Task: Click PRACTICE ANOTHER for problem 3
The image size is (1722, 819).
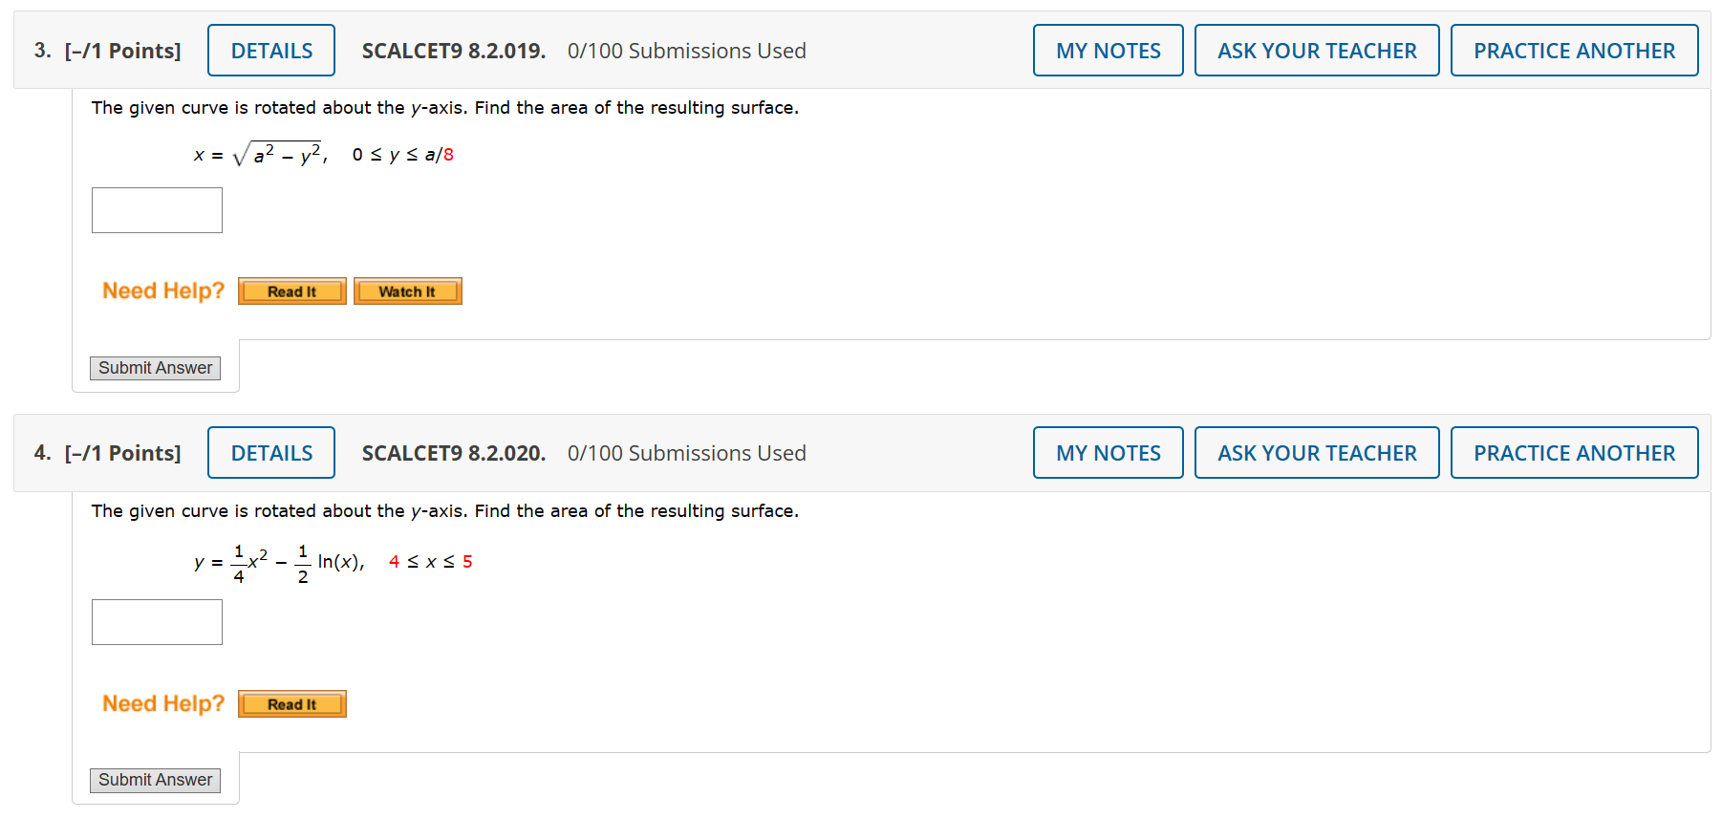Action: pos(1574,50)
